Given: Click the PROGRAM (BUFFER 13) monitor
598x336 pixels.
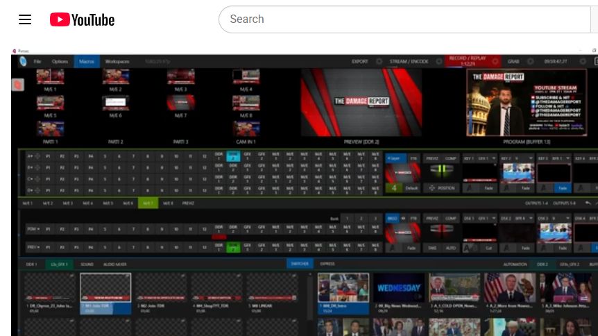Looking at the screenshot, I should tap(527, 103).
